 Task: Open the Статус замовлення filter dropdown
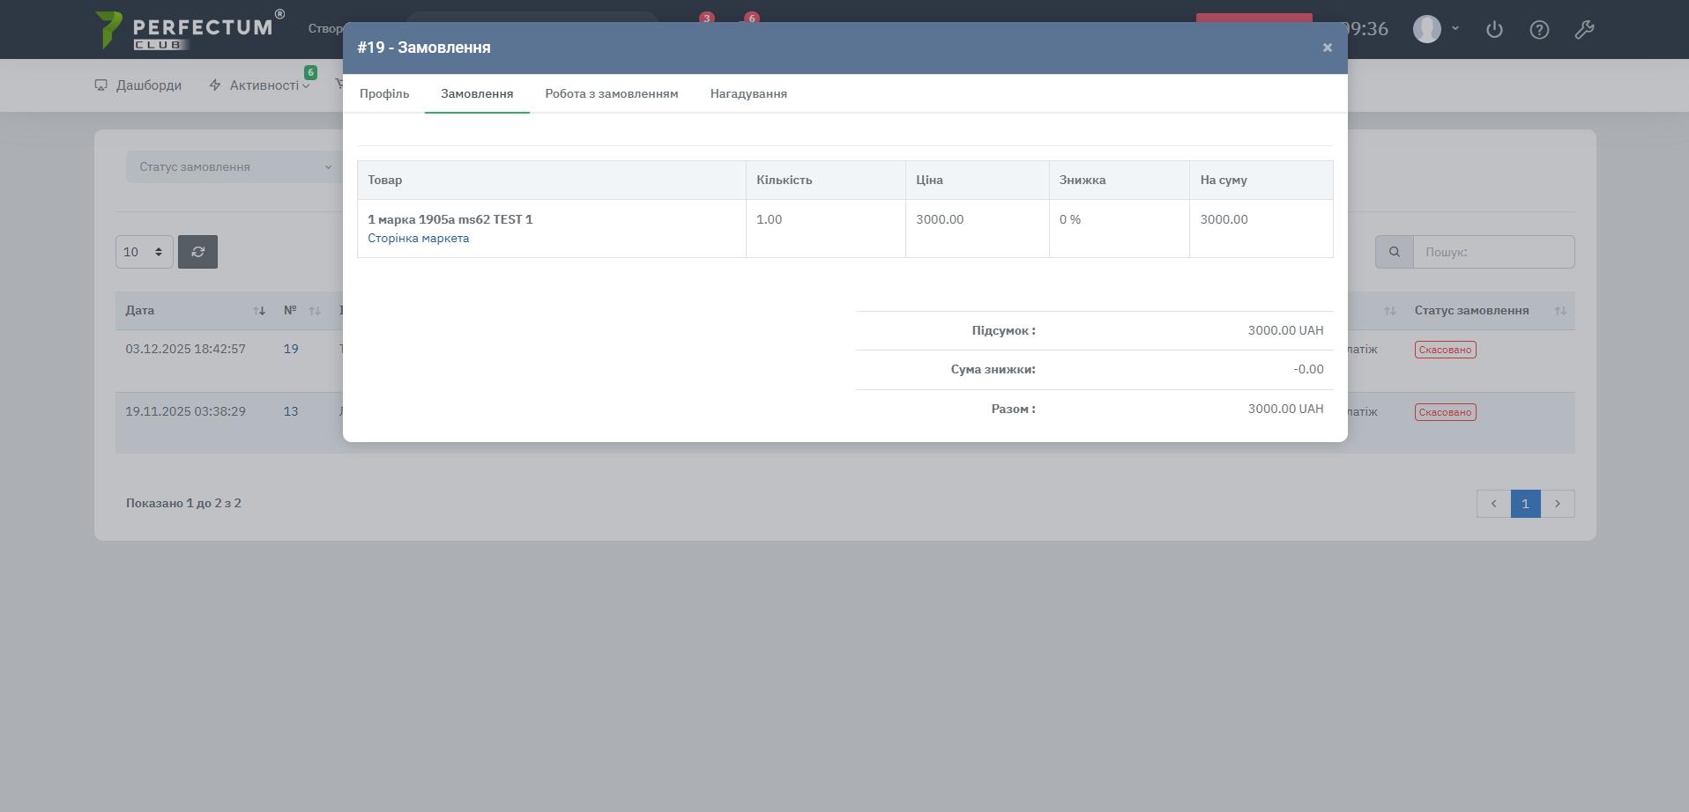click(x=234, y=167)
